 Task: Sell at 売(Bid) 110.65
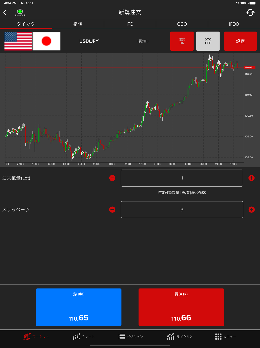click(79, 307)
